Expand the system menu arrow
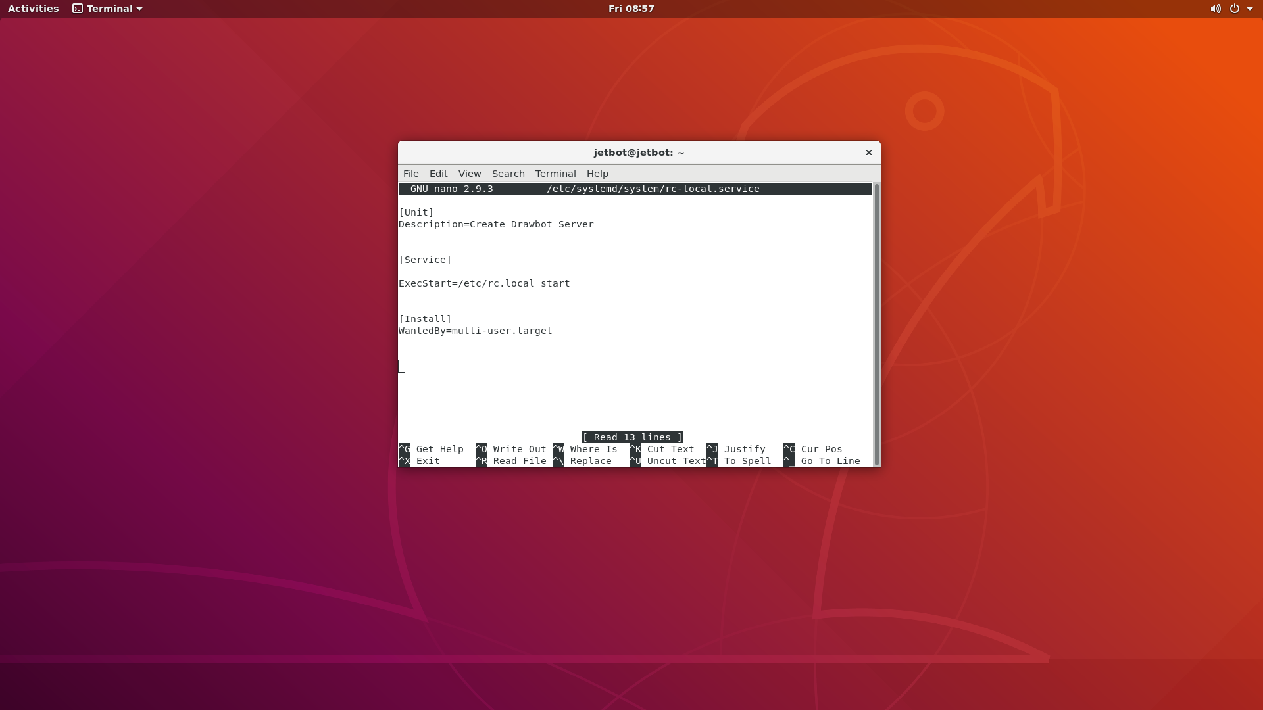Viewport: 1263px width, 710px height. (x=1250, y=9)
